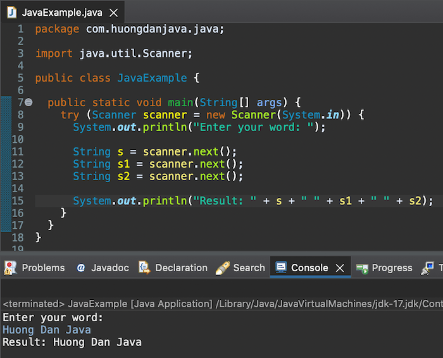Click line number 5 in the gutter

tap(21, 78)
